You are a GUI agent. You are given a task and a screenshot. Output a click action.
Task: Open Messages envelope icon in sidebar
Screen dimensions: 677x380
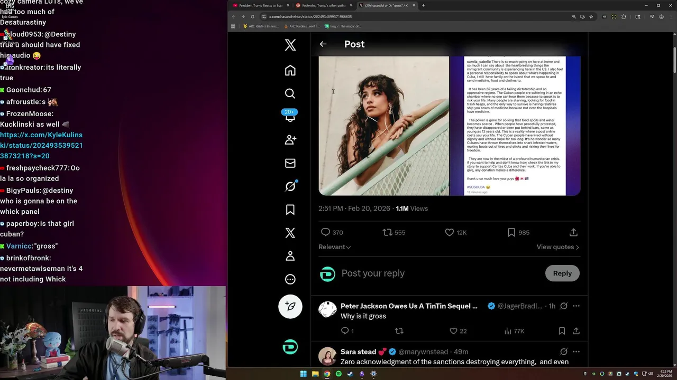pos(290,163)
